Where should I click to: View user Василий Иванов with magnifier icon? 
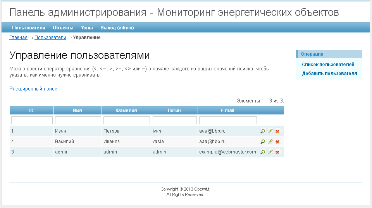[x=263, y=141]
